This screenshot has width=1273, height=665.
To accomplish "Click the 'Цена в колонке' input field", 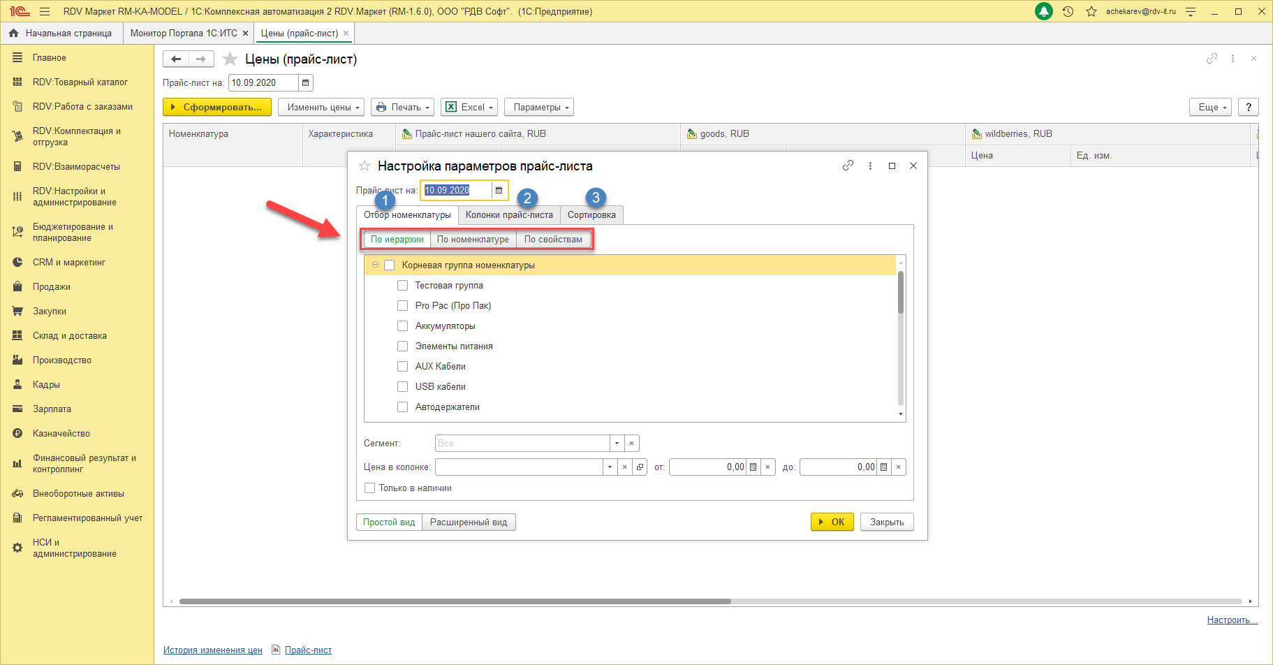I will click(518, 467).
